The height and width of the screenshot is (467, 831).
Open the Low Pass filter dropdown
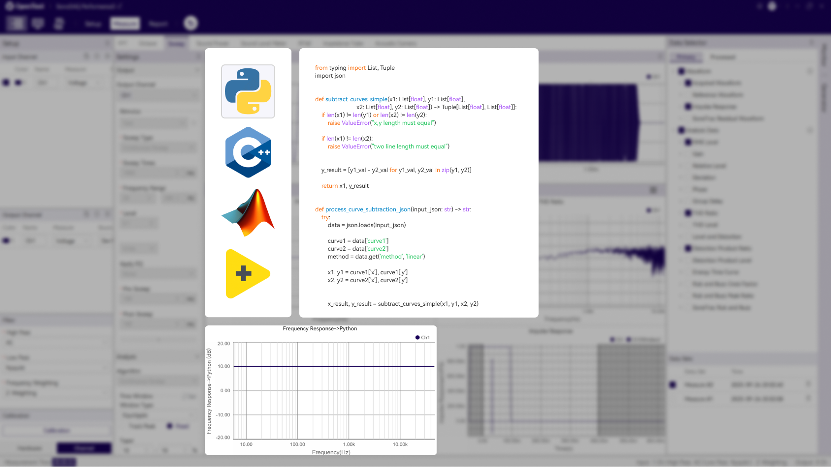(57, 368)
